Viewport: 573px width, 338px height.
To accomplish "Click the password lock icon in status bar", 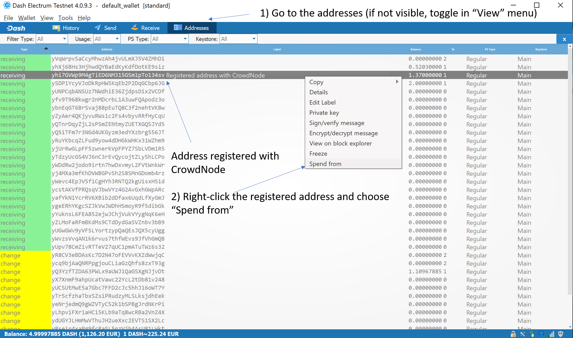I will click(x=513, y=334).
